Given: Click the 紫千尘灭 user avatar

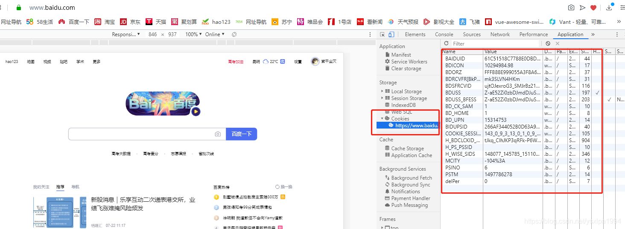Looking at the screenshot, I should [x=315, y=62].
